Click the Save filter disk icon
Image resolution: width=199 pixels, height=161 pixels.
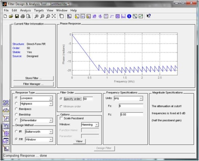click(x=17, y=16)
